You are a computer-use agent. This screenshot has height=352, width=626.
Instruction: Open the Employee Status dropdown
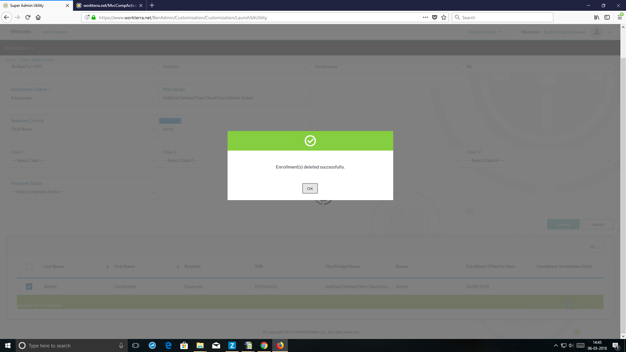pyautogui.click(x=82, y=192)
